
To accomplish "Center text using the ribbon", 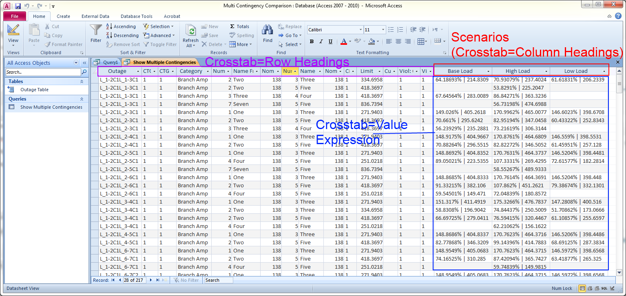I will pos(398,41).
